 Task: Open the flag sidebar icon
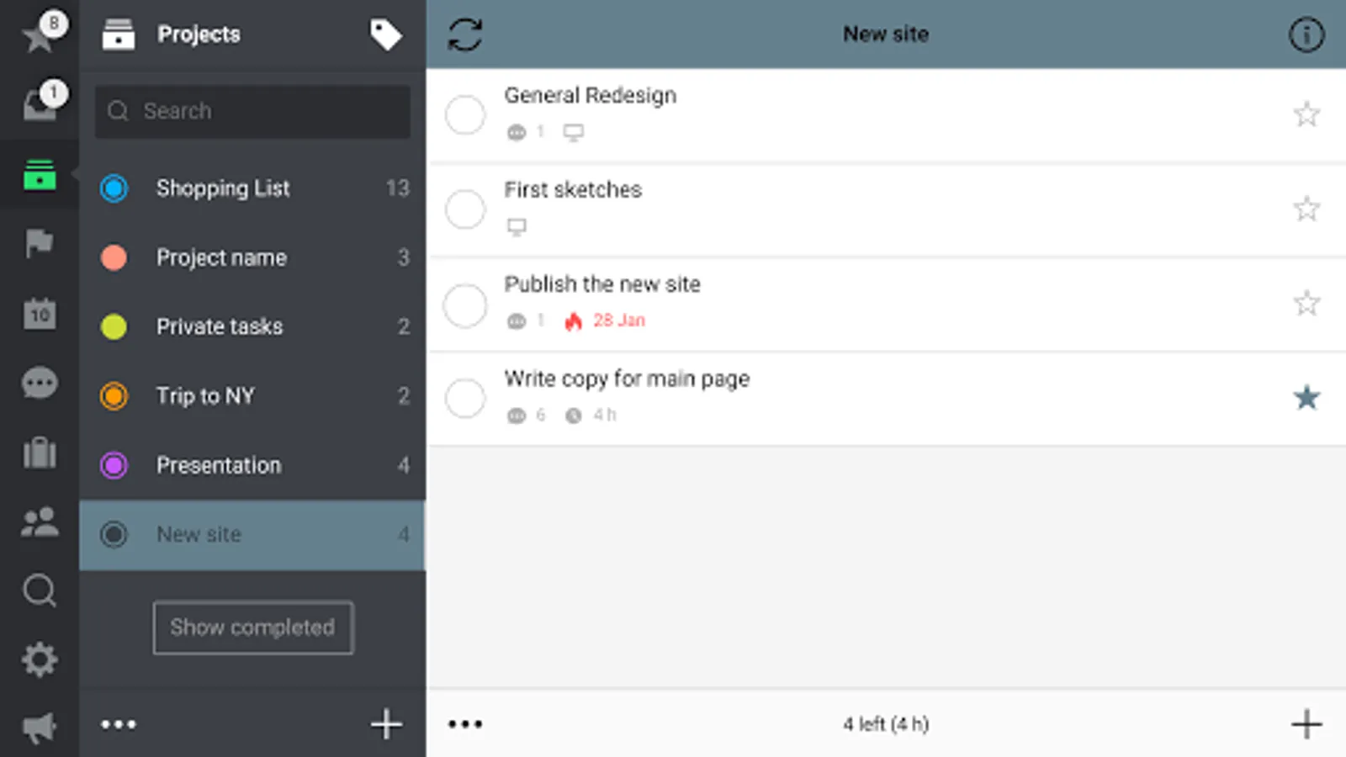pyautogui.click(x=40, y=243)
